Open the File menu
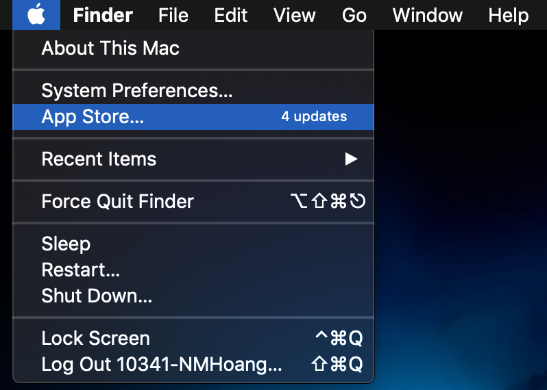The height and width of the screenshot is (390, 547). (173, 15)
